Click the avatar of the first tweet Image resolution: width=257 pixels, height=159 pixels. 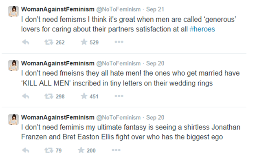click(13, 11)
